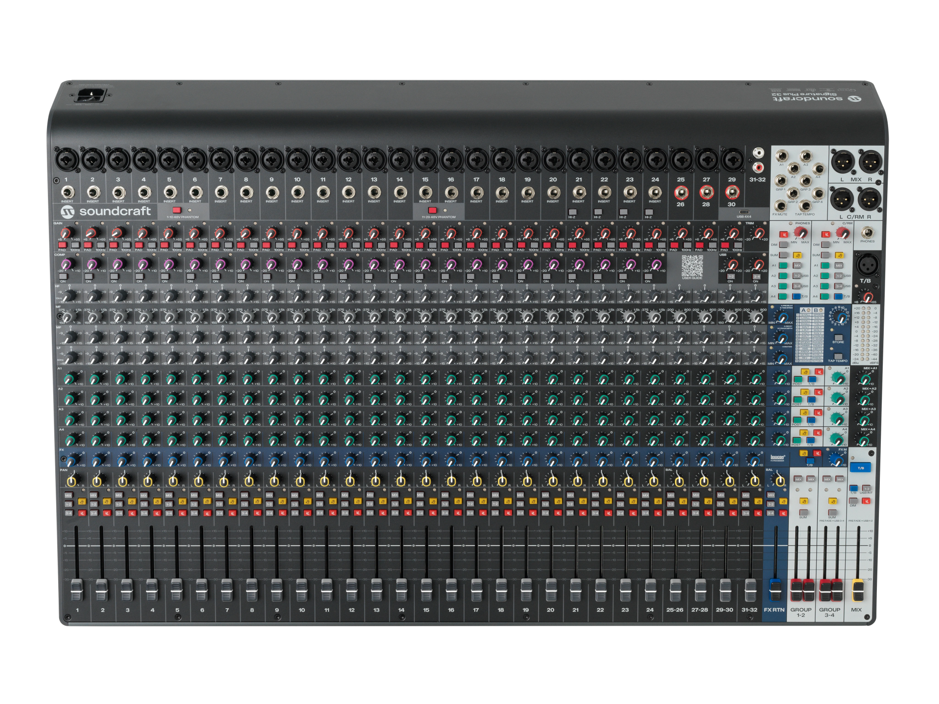Click the channel 16 fader cap

coord(451,590)
